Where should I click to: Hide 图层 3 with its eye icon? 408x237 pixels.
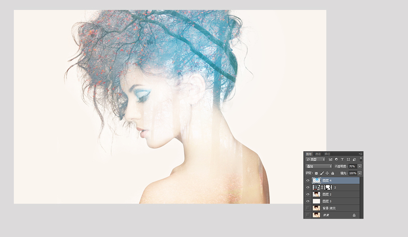tap(308, 201)
